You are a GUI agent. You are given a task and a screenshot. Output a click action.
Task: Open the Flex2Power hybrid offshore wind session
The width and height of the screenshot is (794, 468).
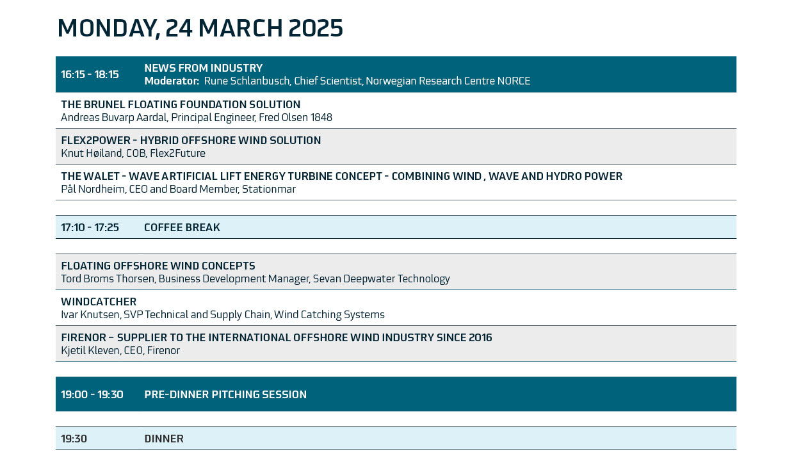tap(191, 140)
